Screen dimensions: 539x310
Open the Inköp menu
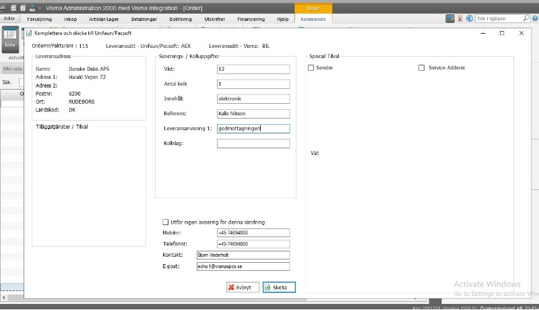pyautogui.click(x=71, y=20)
